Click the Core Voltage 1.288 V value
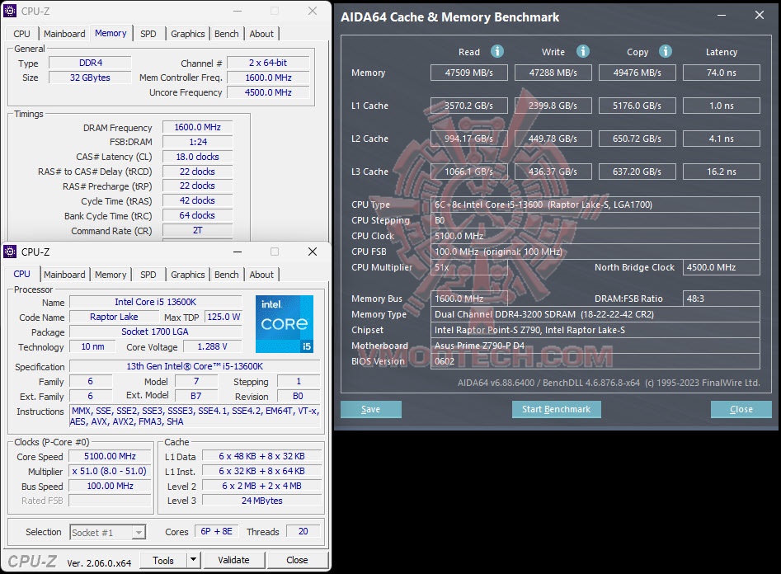The height and width of the screenshot is (574, 781). coord(212,346)
